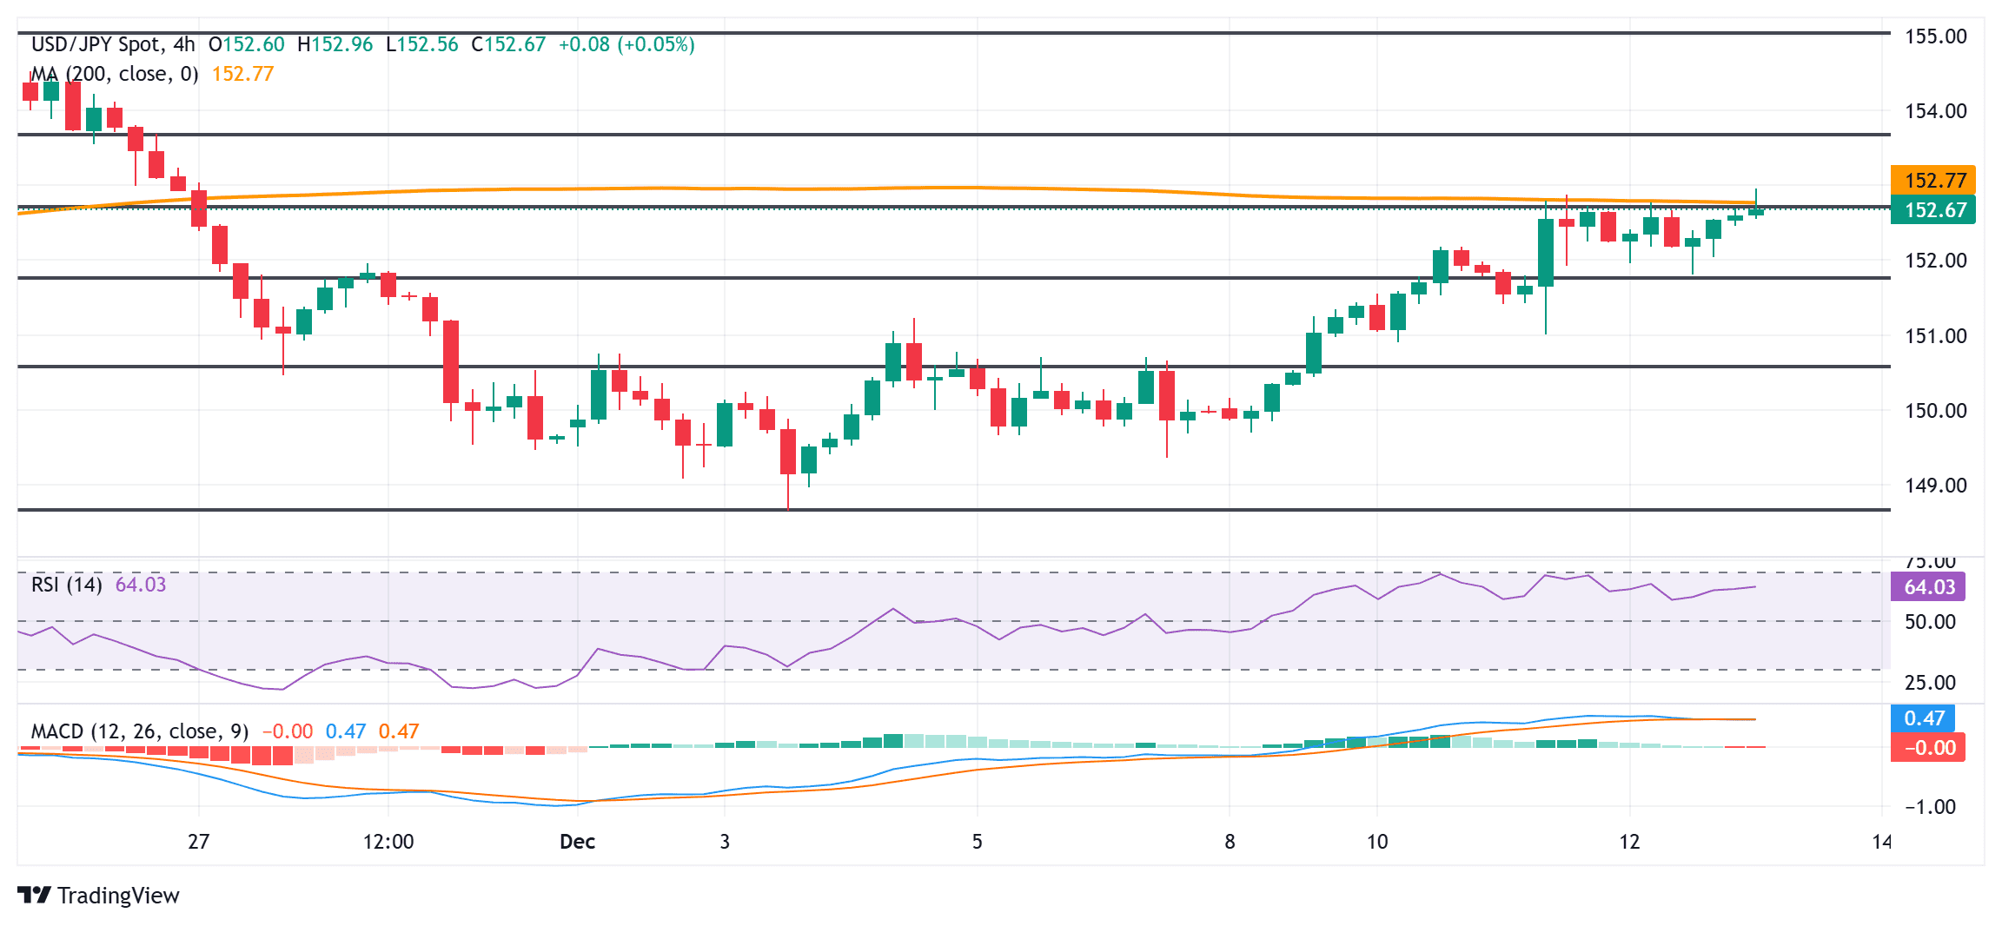Screen dimensions: 2002x926
Task: Click the 14 date label on time axis
Action: point(1882,842)
